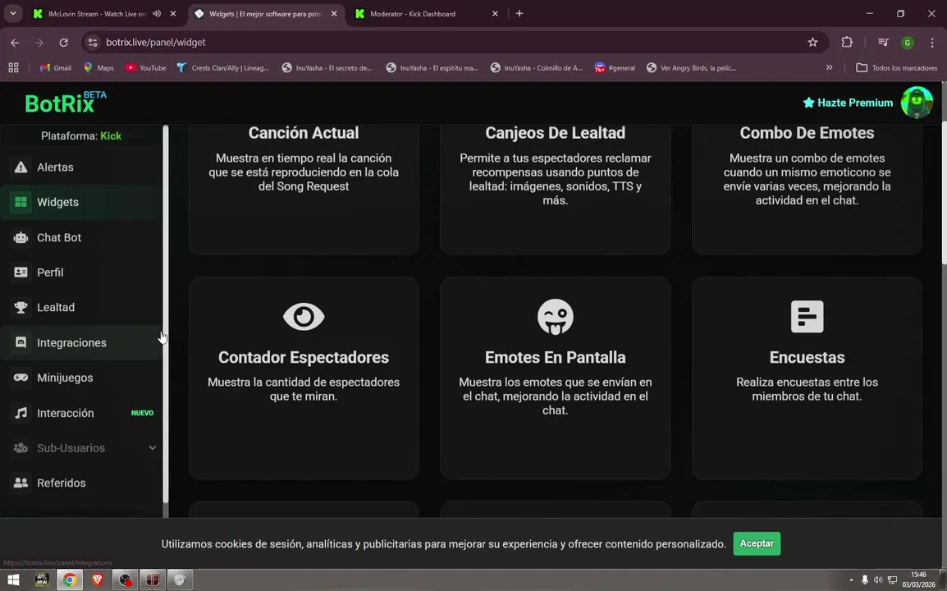947x591 pixels.
Task: Click the sidebar vertical scrollbar
Action: [166, 314]
